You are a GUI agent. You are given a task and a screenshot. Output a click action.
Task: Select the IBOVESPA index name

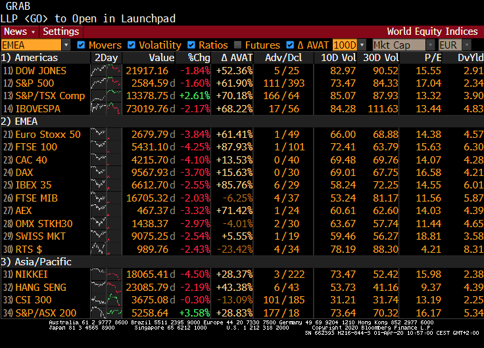(38, 108)
